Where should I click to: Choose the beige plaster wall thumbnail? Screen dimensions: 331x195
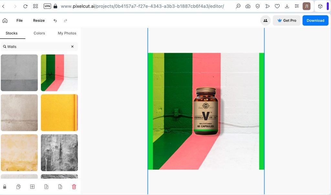[19, 113]
